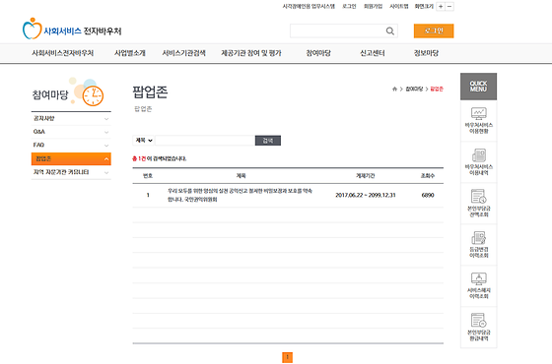The image size is (552, 364).
Task: Click the orange 로그인 button
Action: click(x=434, y=30)
